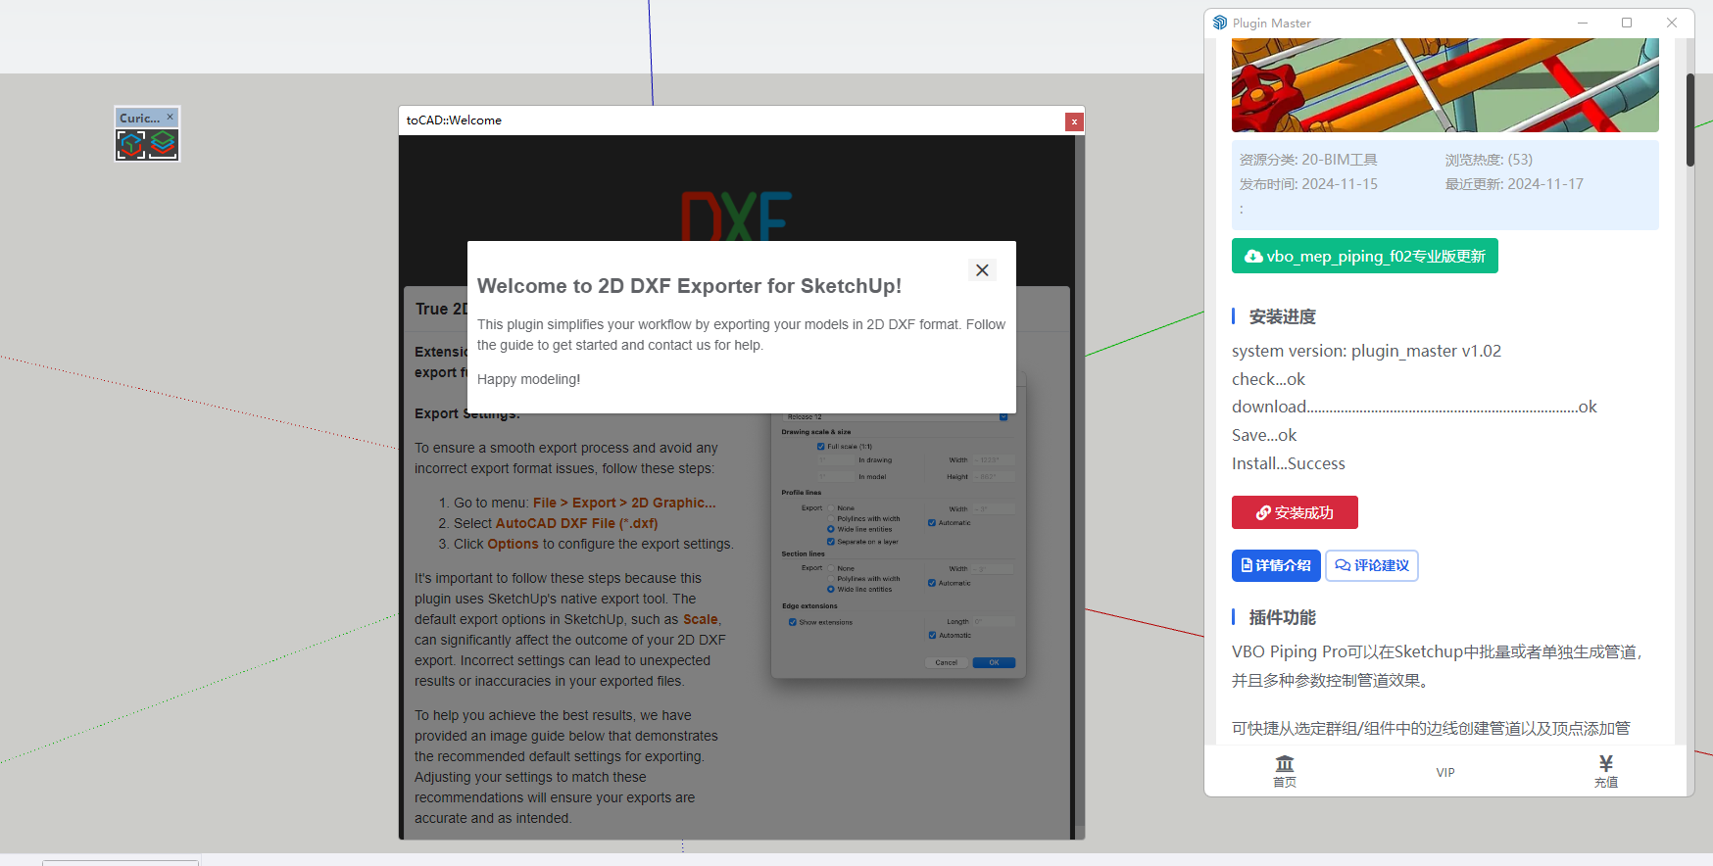Open the 评论建议 comments tab
The height and width of the screenshot is (866, 1713).
1371,565
